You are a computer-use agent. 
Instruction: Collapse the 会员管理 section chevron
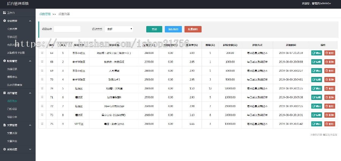point(30,21)
